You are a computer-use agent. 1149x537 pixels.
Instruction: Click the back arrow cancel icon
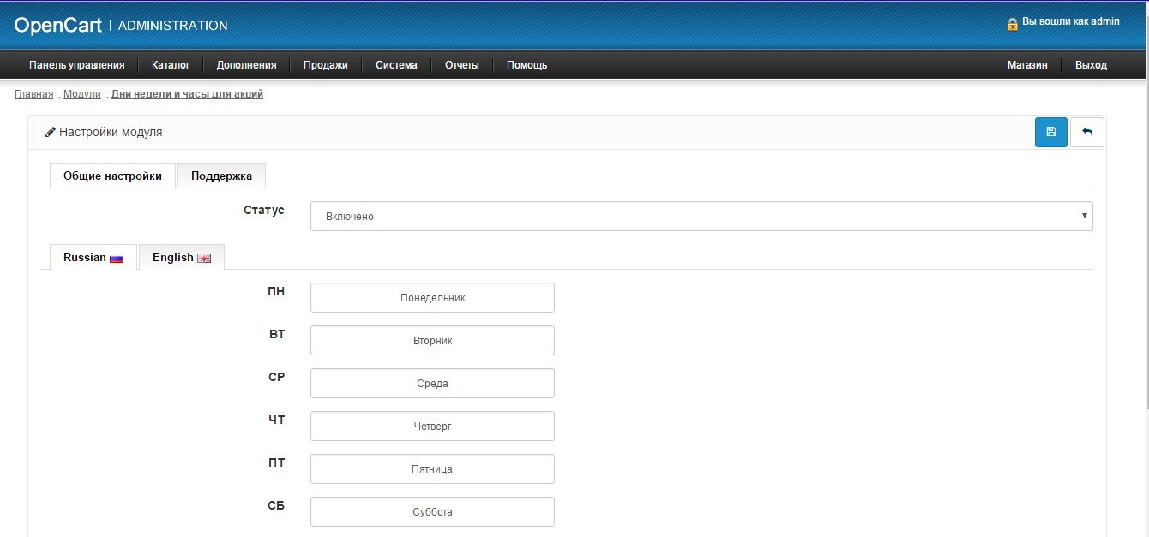1087,133
